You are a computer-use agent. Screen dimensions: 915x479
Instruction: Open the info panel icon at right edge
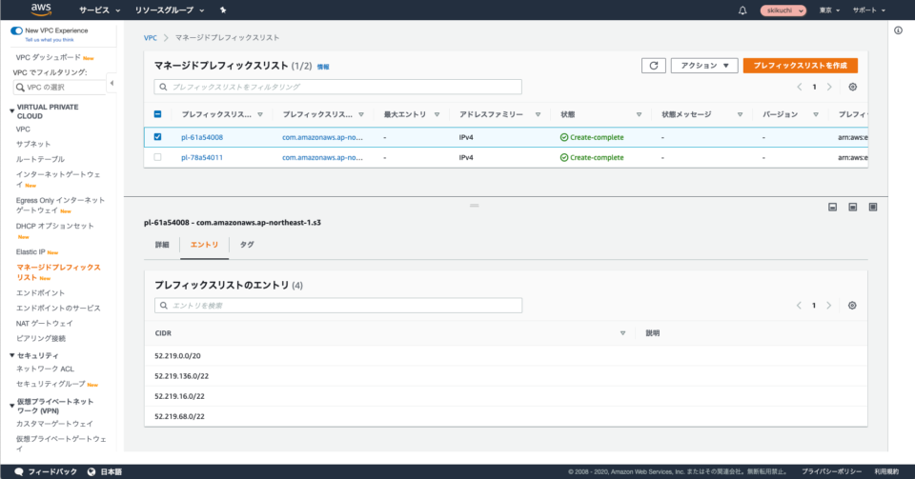pos(898,30)
